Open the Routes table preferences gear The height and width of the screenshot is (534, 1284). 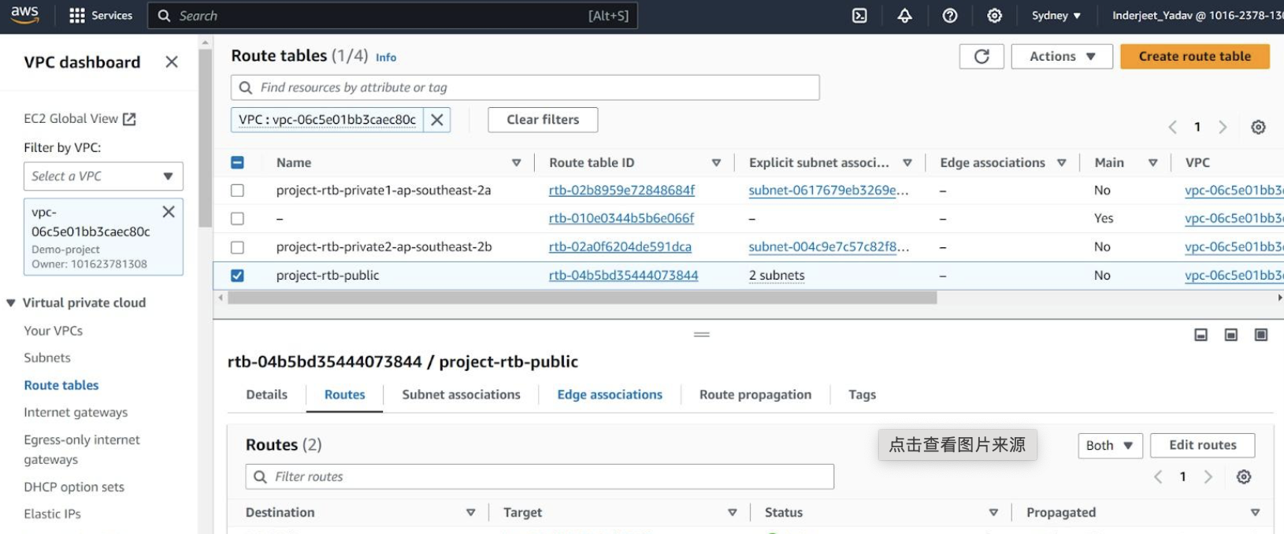(1244, 477)
